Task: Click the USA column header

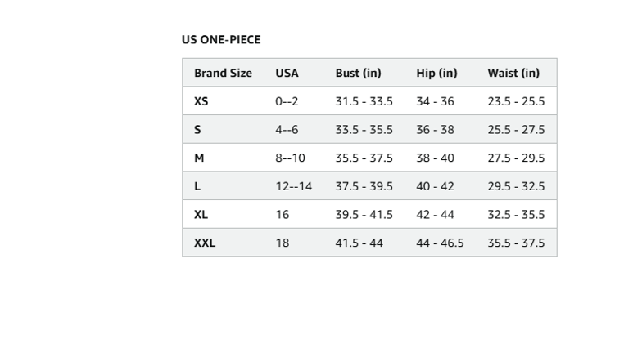Action: click(x=287, y=74)
